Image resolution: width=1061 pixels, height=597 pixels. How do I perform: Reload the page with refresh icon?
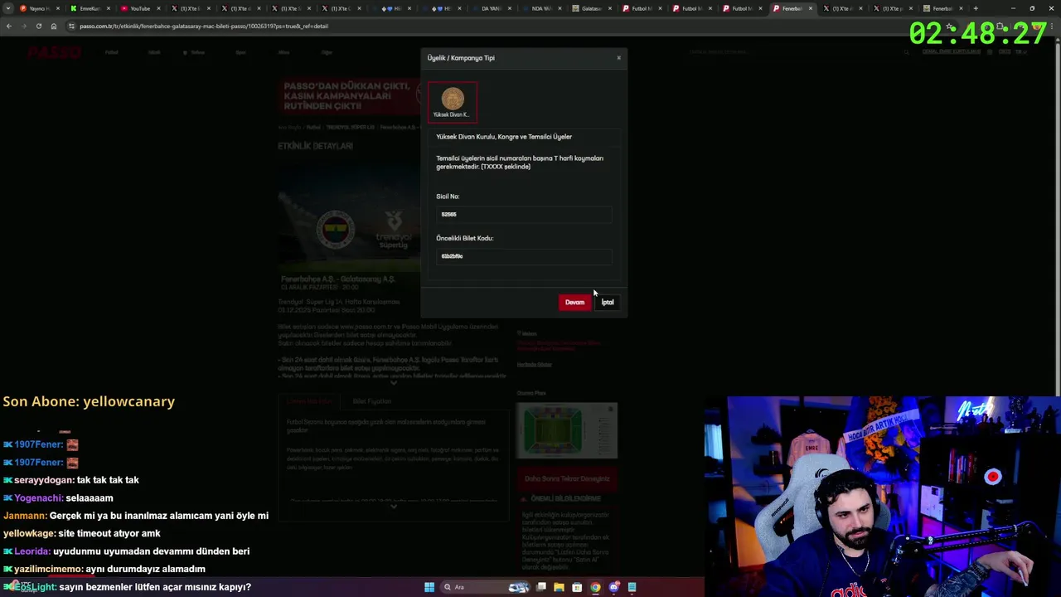[39, 26]
